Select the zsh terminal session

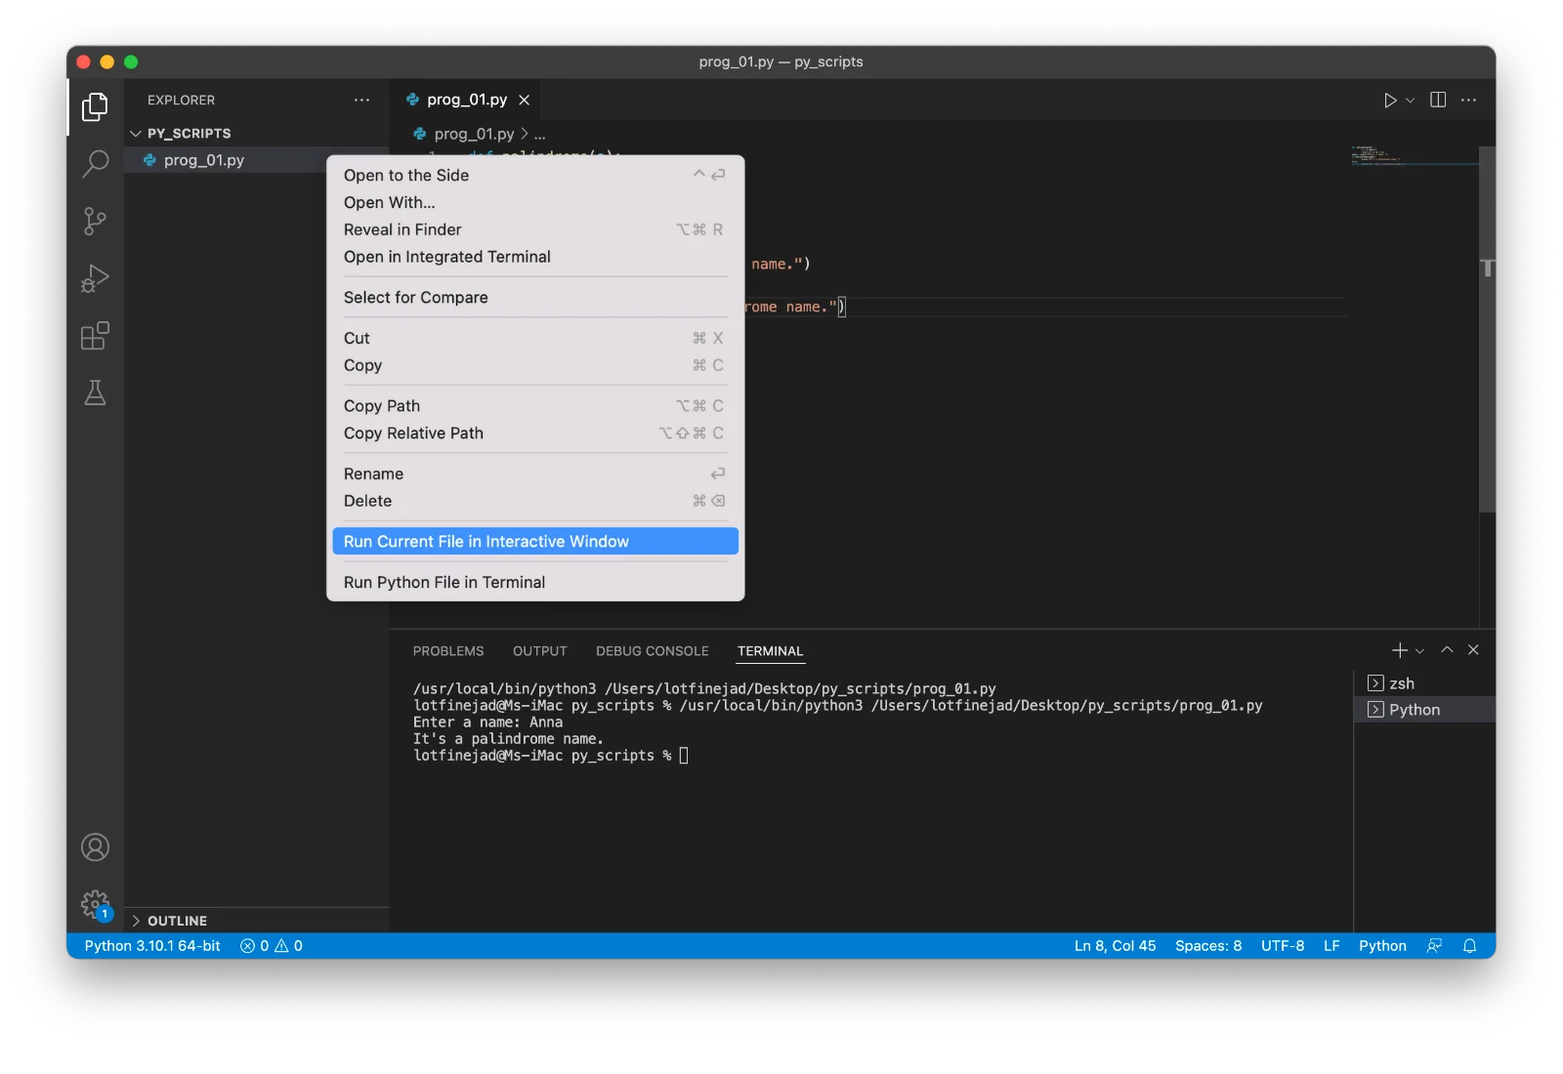(x=1402, y=683)
